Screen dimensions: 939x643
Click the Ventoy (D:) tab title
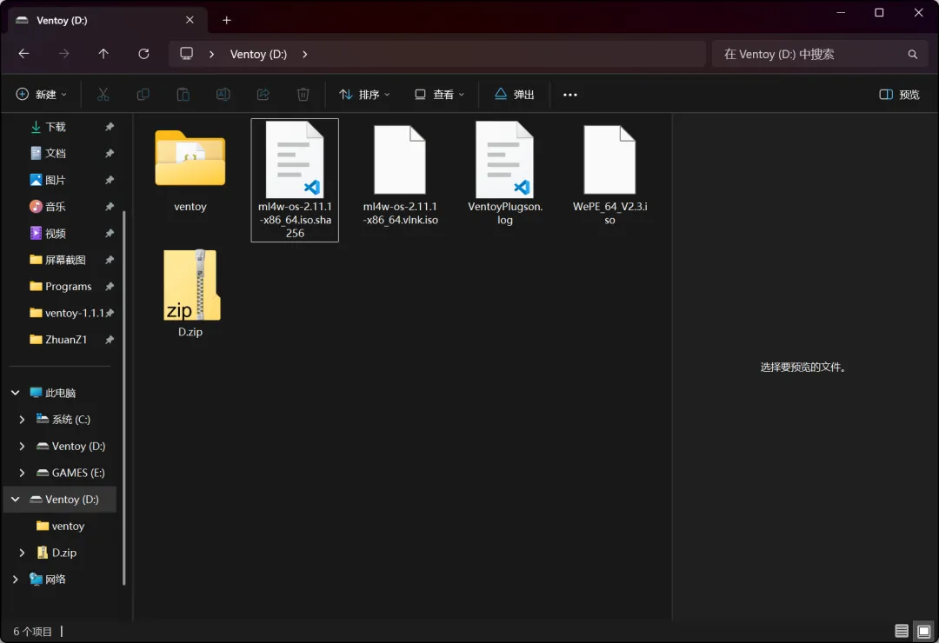(62, 20)
